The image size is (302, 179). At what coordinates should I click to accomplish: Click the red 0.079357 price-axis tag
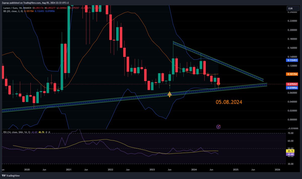click(x=291, y=84)
